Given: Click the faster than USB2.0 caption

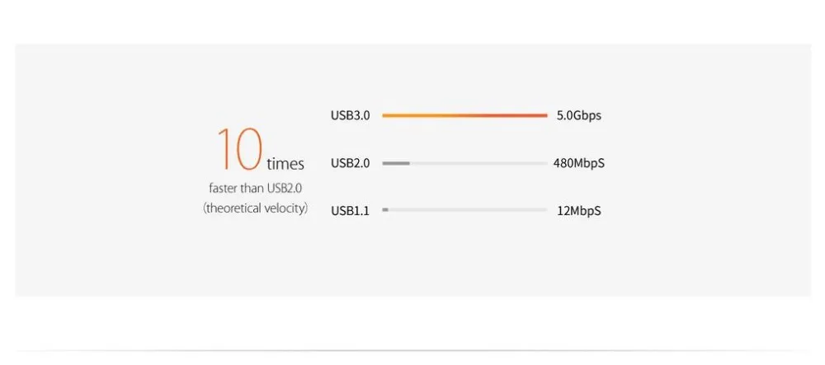Looking at the screenshot, I should [255, 188].
